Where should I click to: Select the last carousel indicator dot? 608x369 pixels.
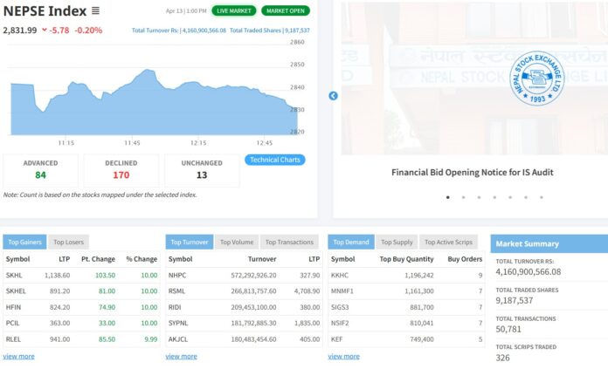[x=542, y=197]
